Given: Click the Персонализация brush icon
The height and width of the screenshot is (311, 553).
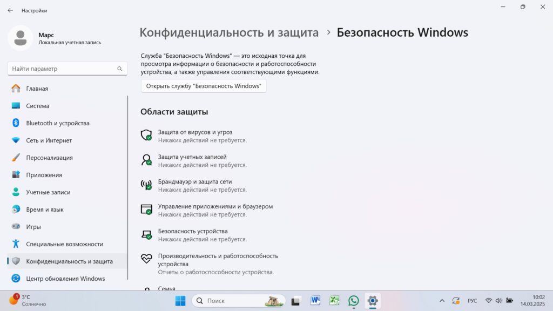Looking at the screenshot, I should coord(16,158).
